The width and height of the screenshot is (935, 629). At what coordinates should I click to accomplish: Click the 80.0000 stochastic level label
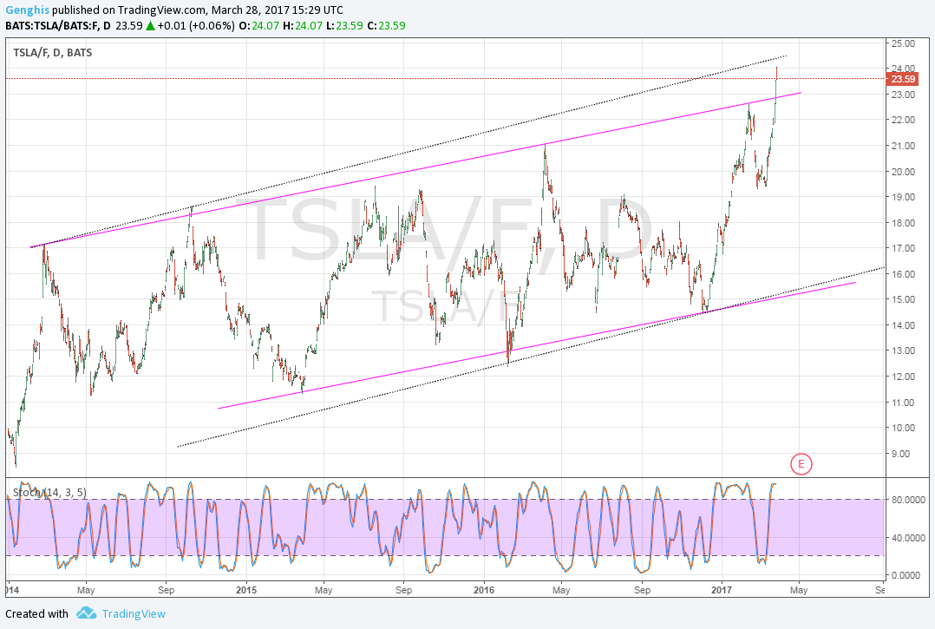[x=908, y=500]
